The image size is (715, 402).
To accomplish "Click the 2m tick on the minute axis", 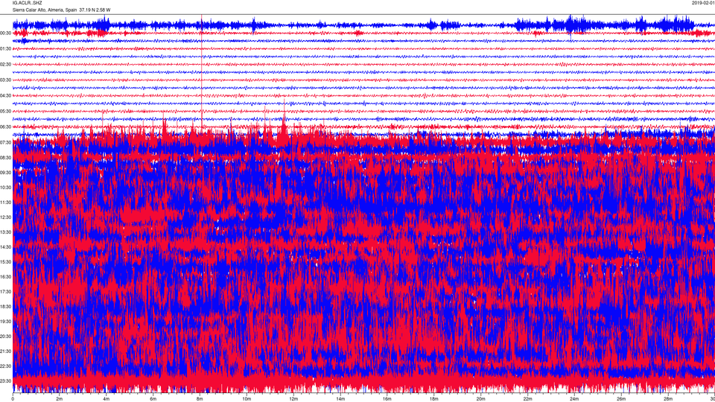I will tap(60, 399).
